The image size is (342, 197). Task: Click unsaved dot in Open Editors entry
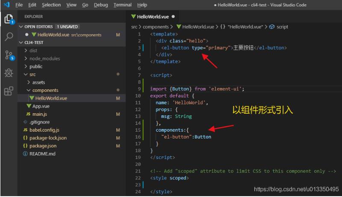27,35
